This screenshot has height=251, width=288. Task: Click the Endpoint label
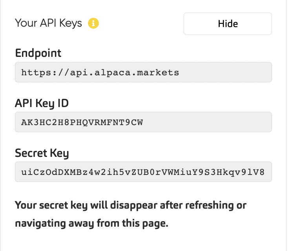click(38, 53)
